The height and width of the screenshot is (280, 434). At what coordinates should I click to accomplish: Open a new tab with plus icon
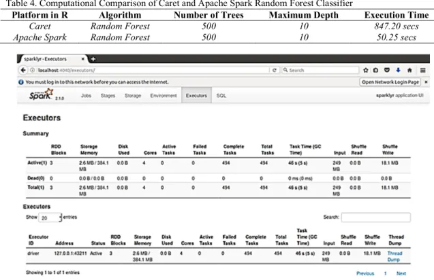(x=93, y=59)
